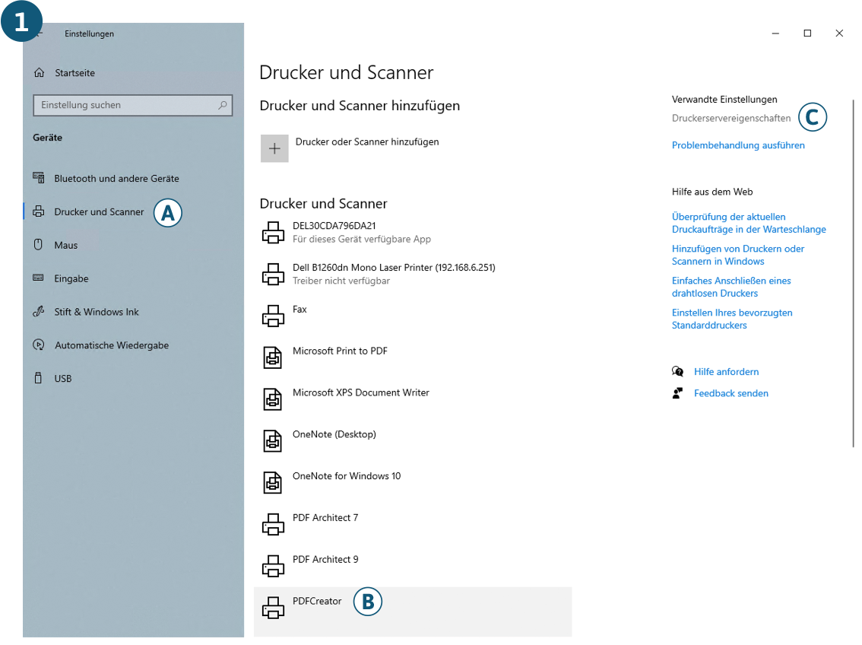Open Einfaches Anschließen eines drahtlosen Druckers
The height and width of the screenshot is (645, 862).
(731, 287)
